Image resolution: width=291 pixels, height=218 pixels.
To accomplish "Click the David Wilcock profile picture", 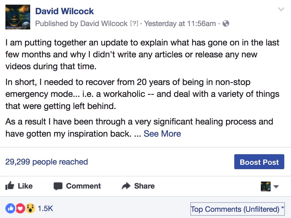I will click(18, 17).
